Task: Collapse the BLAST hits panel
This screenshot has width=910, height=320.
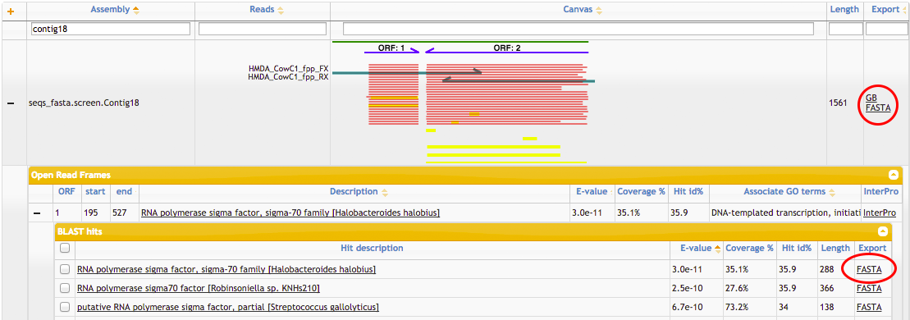Action: (882, 231)
